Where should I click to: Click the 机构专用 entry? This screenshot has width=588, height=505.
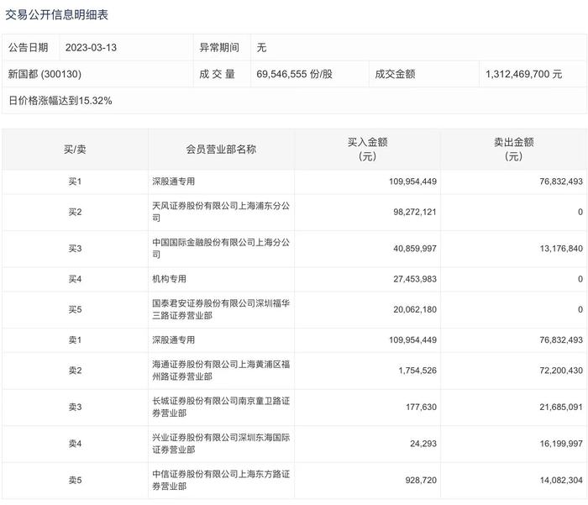click(x=169, y=279)
